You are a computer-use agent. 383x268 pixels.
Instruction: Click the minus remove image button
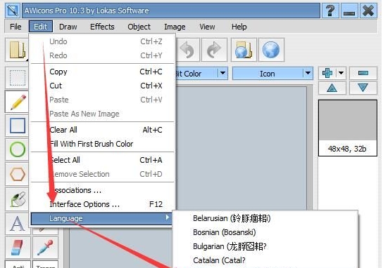pos(363,73)
